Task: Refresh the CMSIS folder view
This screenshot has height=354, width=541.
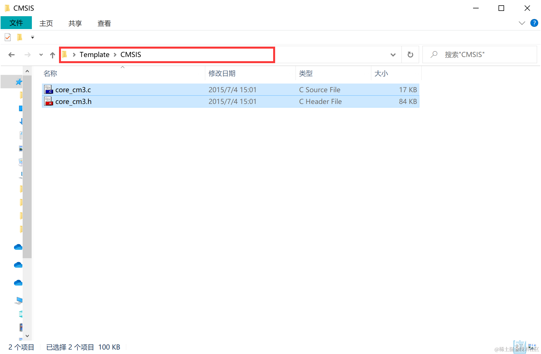Action: pos(410,55)
